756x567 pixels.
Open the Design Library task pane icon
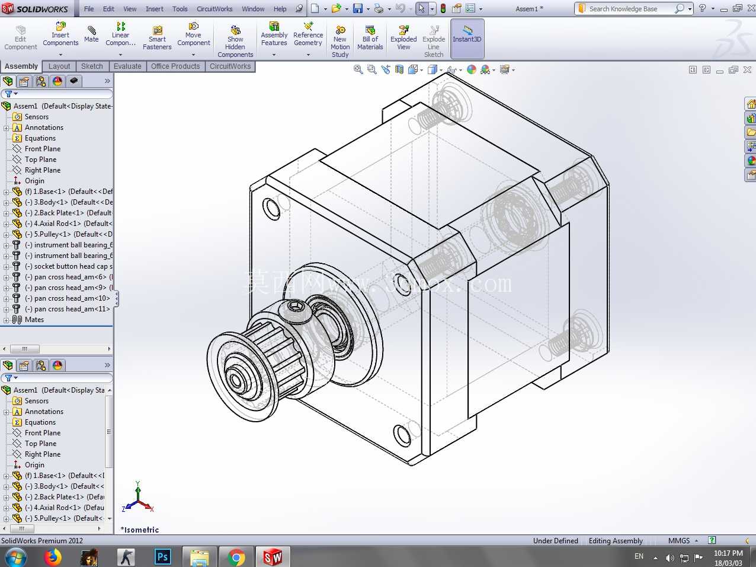click(751, 119)
